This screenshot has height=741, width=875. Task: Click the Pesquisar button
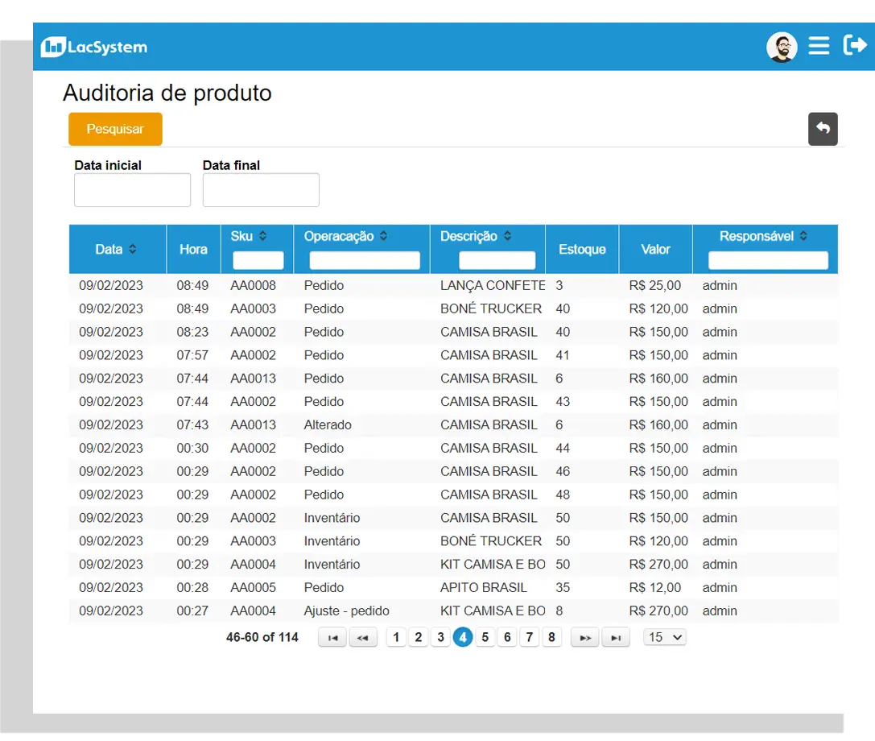(115, 129)
